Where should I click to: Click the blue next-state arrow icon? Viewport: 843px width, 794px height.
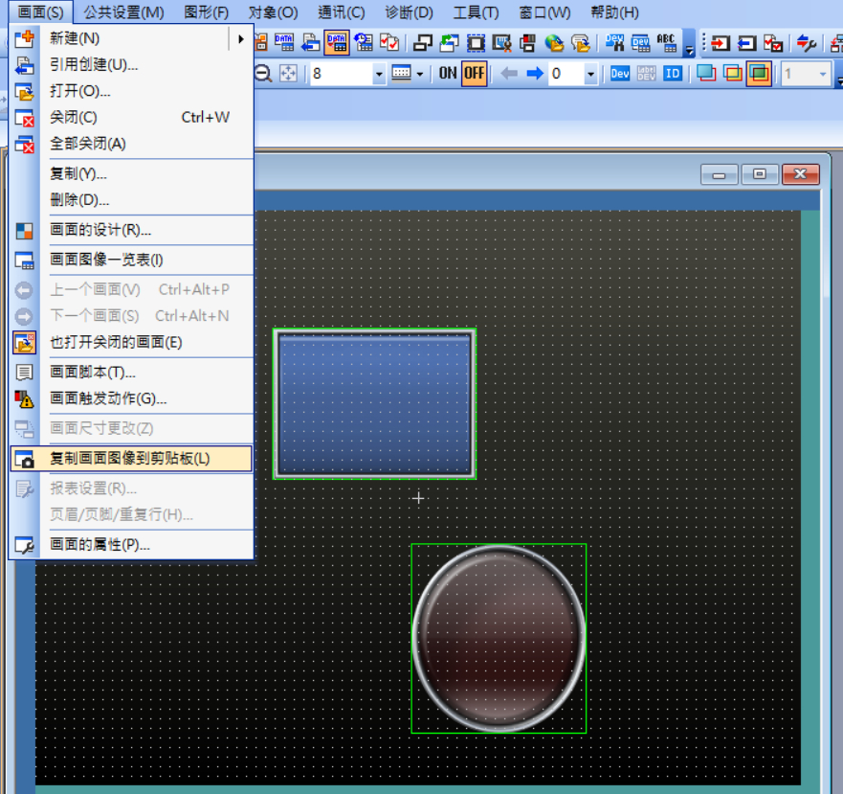click(x=535, y=74)
